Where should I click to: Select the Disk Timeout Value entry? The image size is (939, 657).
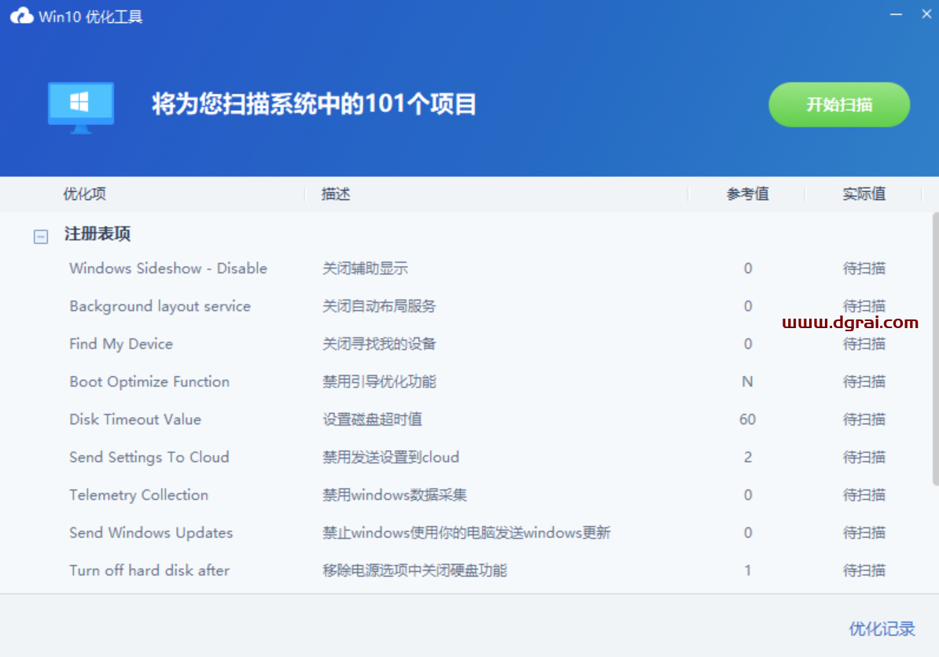coord(134,419)
